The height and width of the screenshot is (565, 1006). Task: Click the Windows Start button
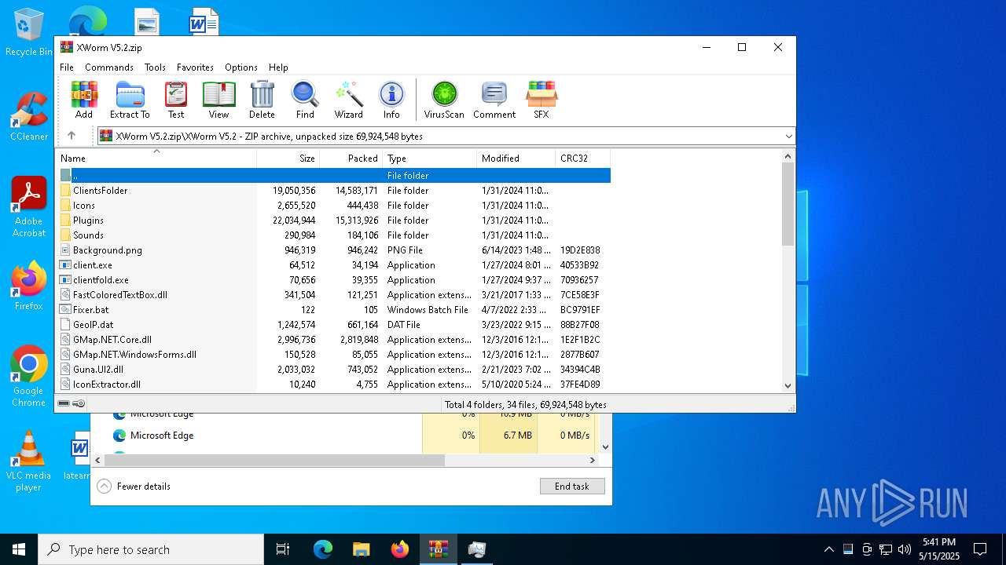click(19, 549)
